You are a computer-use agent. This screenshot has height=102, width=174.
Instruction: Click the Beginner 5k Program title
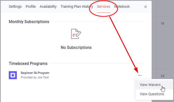click(35, 73)
